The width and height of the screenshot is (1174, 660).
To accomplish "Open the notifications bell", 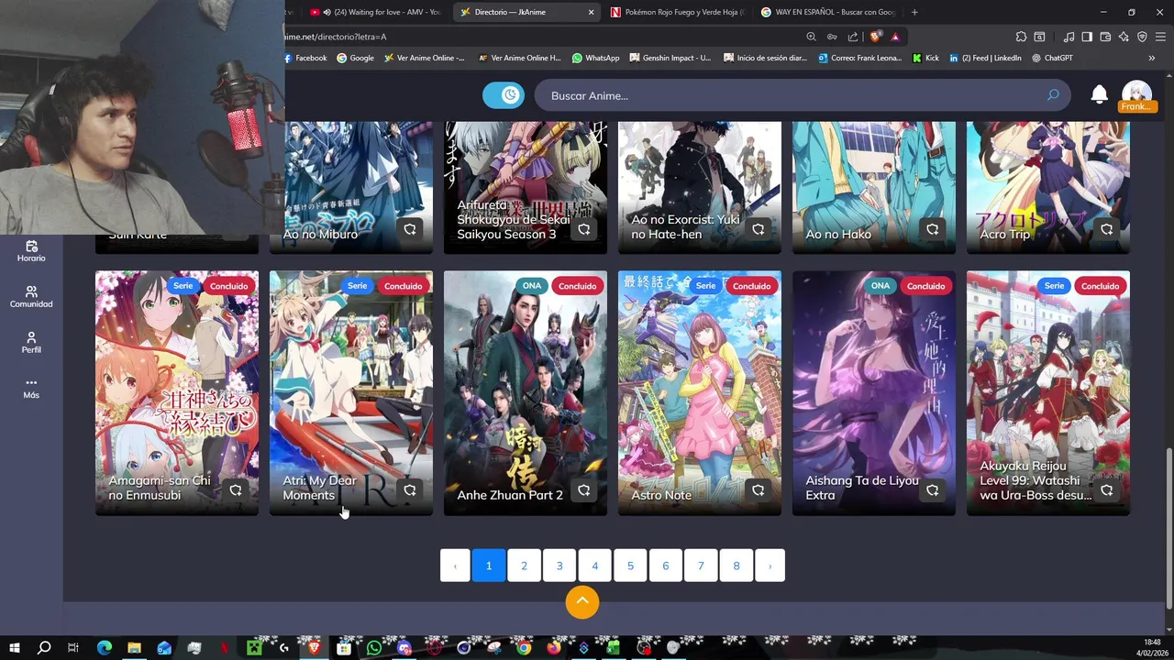I will click(1099, 94).
